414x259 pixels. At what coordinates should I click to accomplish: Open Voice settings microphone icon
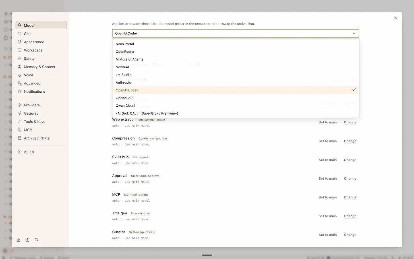(20, 75)
